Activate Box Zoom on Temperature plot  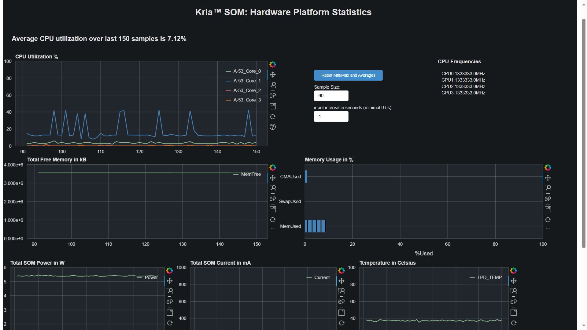click(514, 291)
